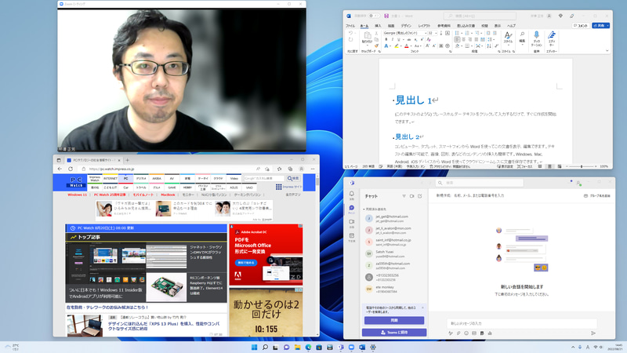Open the Font dialog launcher in Word

(450, 52)
